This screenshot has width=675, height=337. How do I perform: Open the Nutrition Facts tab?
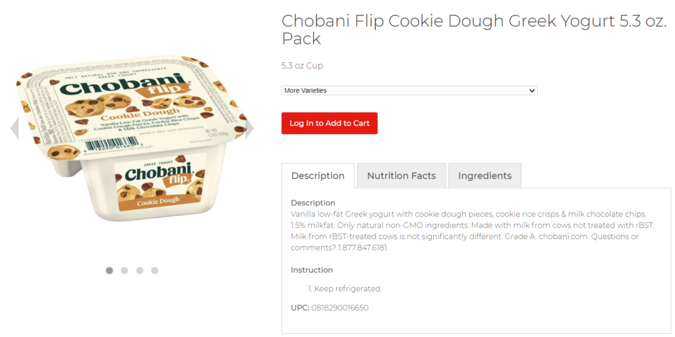[401, 176]
